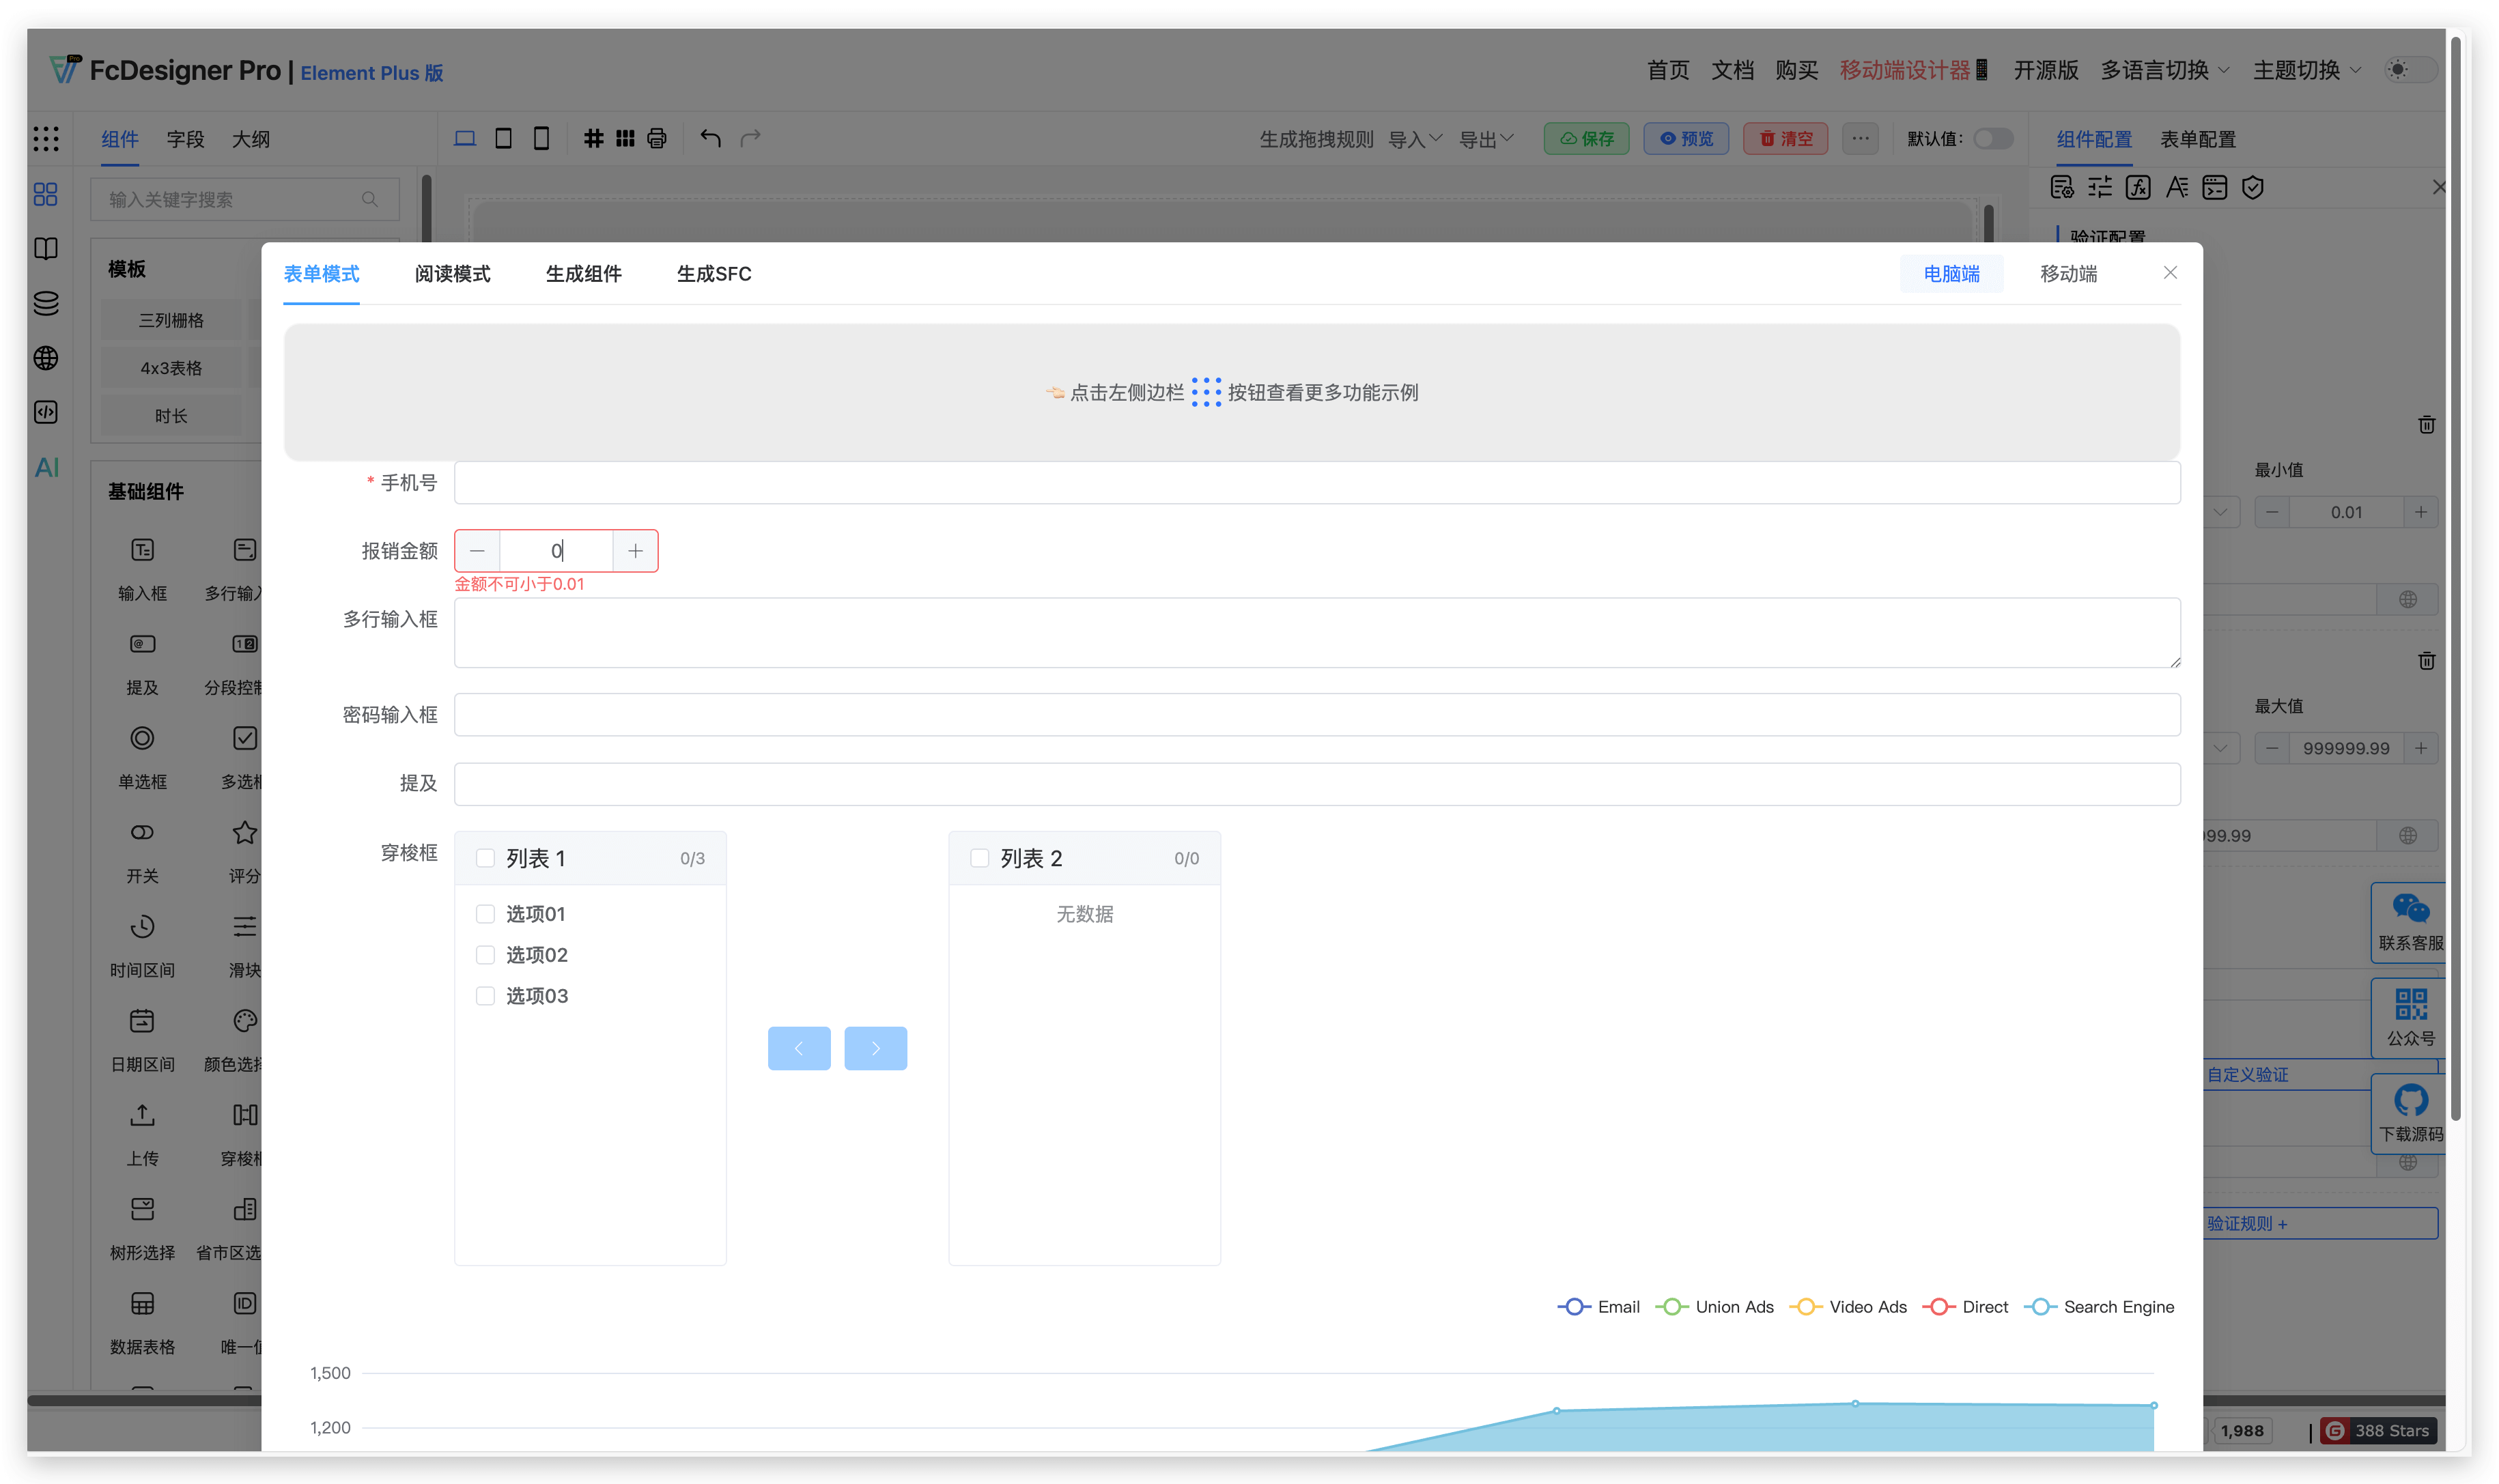The image size is (2499, 1484).
Task: Click the trash icon above 最小值
Action: (x=2426, y=425)
